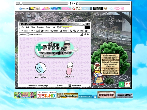Click the yellow Status progress bar
This screenshot has width=147, height=110.
pyautogui.click(x=67, y=27)
